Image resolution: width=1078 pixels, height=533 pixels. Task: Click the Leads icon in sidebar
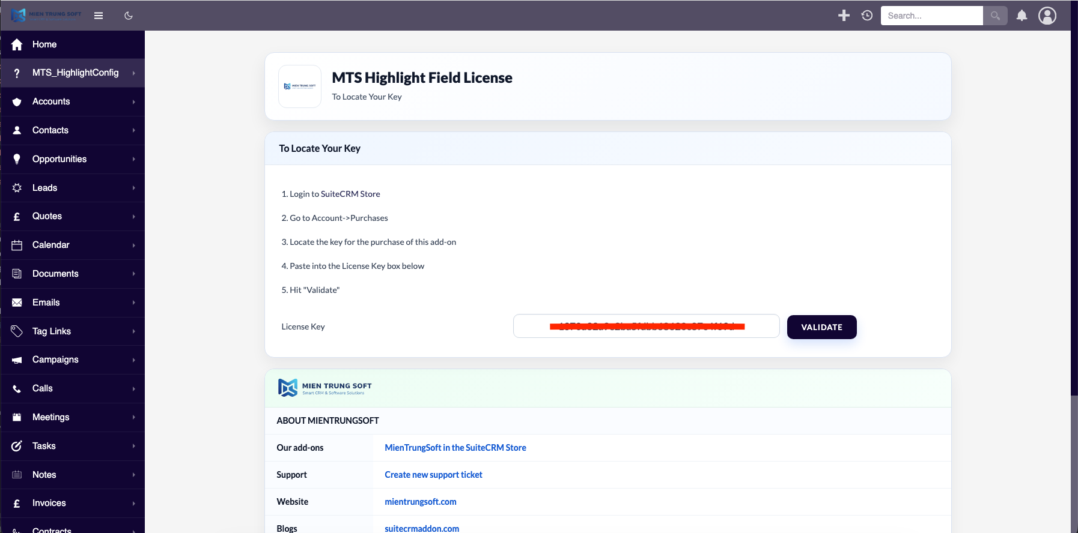point(17,188)
